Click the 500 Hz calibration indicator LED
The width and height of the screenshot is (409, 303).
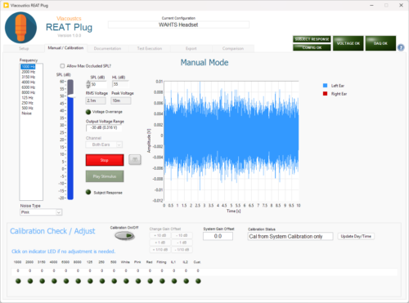tap(115, 281)
